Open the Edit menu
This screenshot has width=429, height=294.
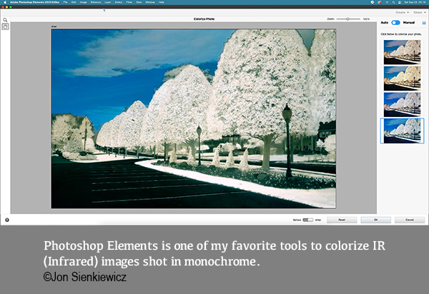coord(74,2)
